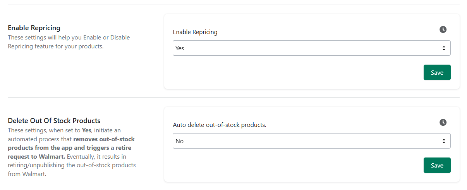The image size is (467, 190).
Task: Click the Delete Out Of Stock Products heading
Action: point(54,120)
